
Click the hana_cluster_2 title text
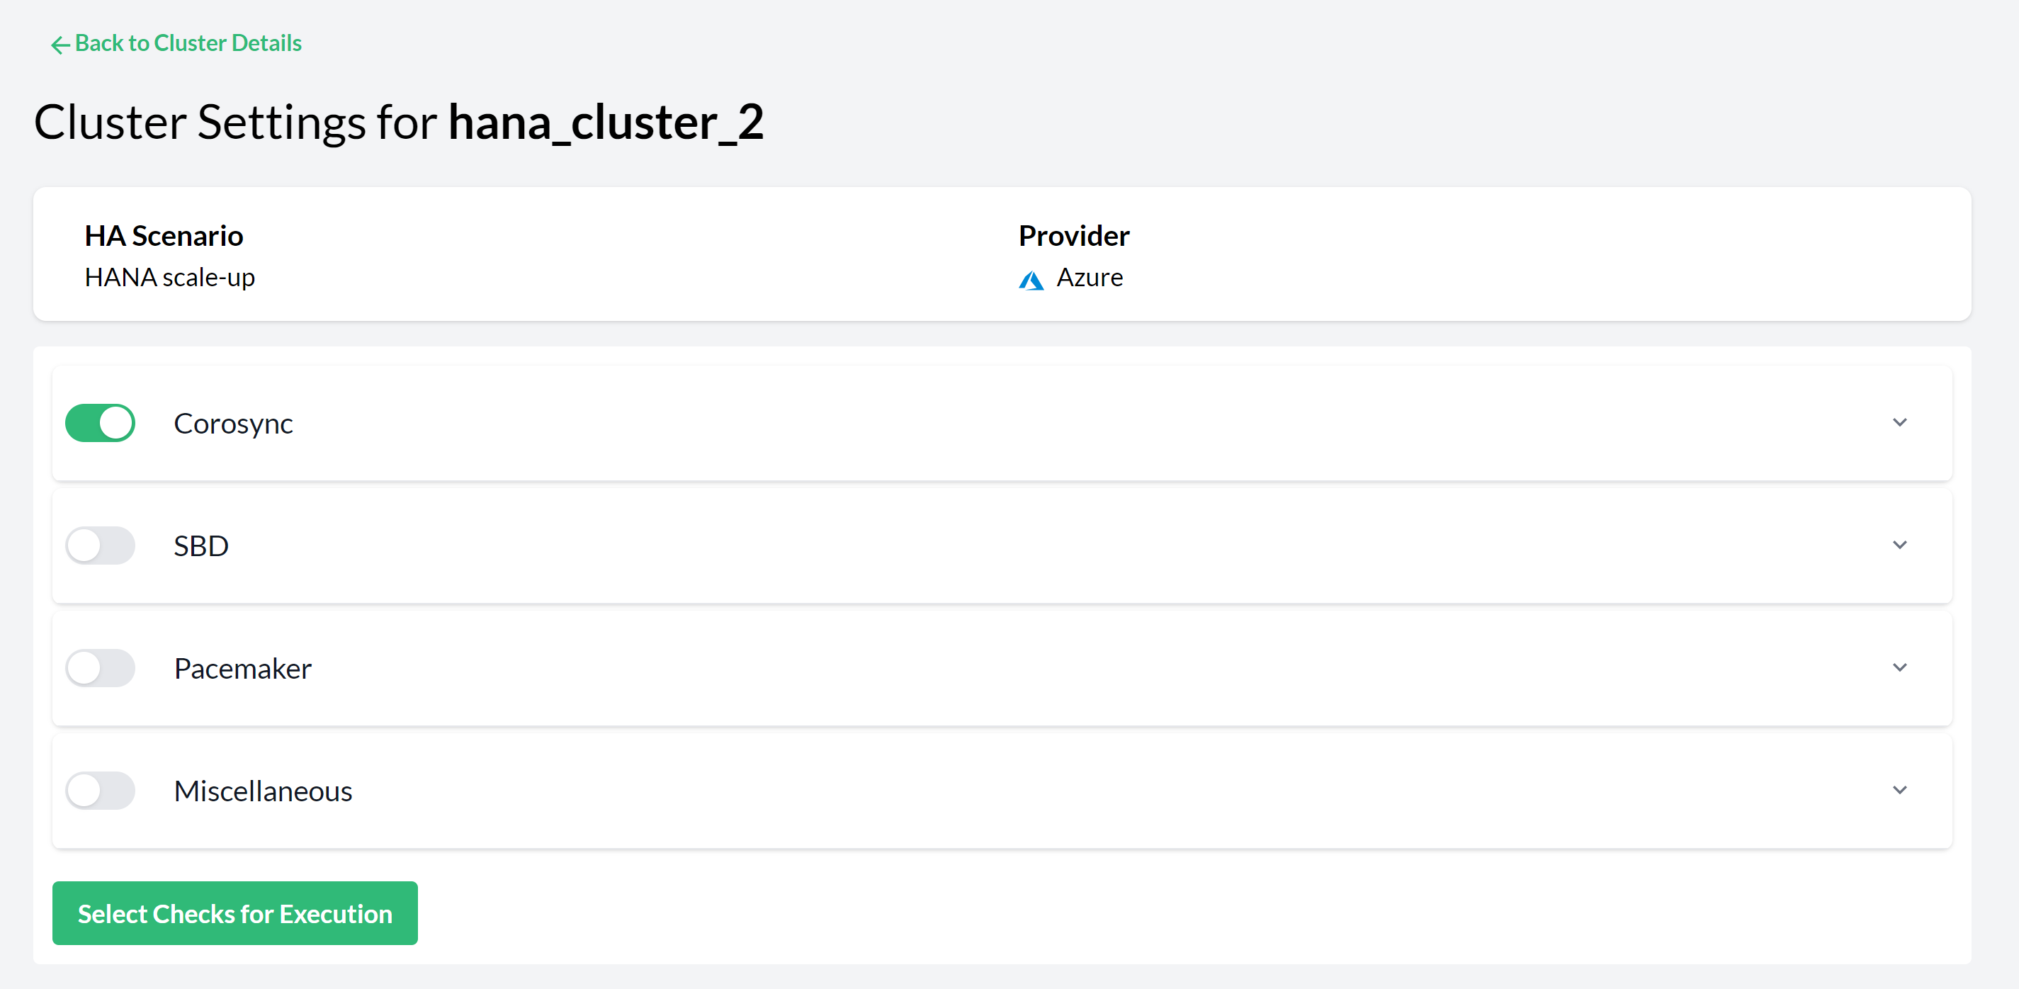[605, 123]
